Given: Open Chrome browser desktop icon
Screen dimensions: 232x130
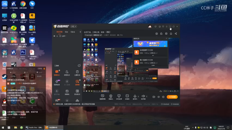Looking at the screenshot, I should [x=23, y=5].
